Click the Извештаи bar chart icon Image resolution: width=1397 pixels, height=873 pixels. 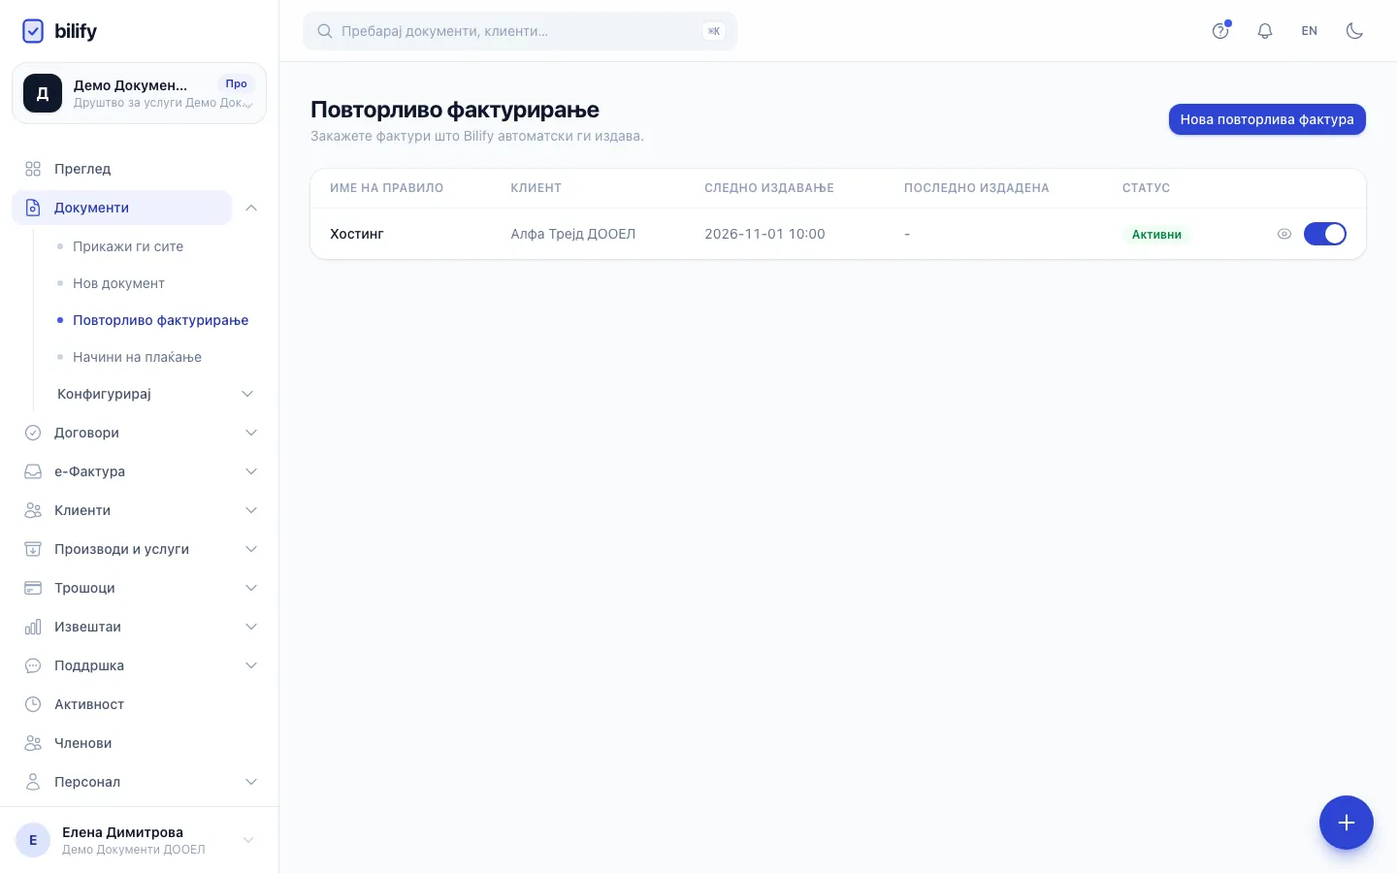pyautogui.click(x=33, y=627)
